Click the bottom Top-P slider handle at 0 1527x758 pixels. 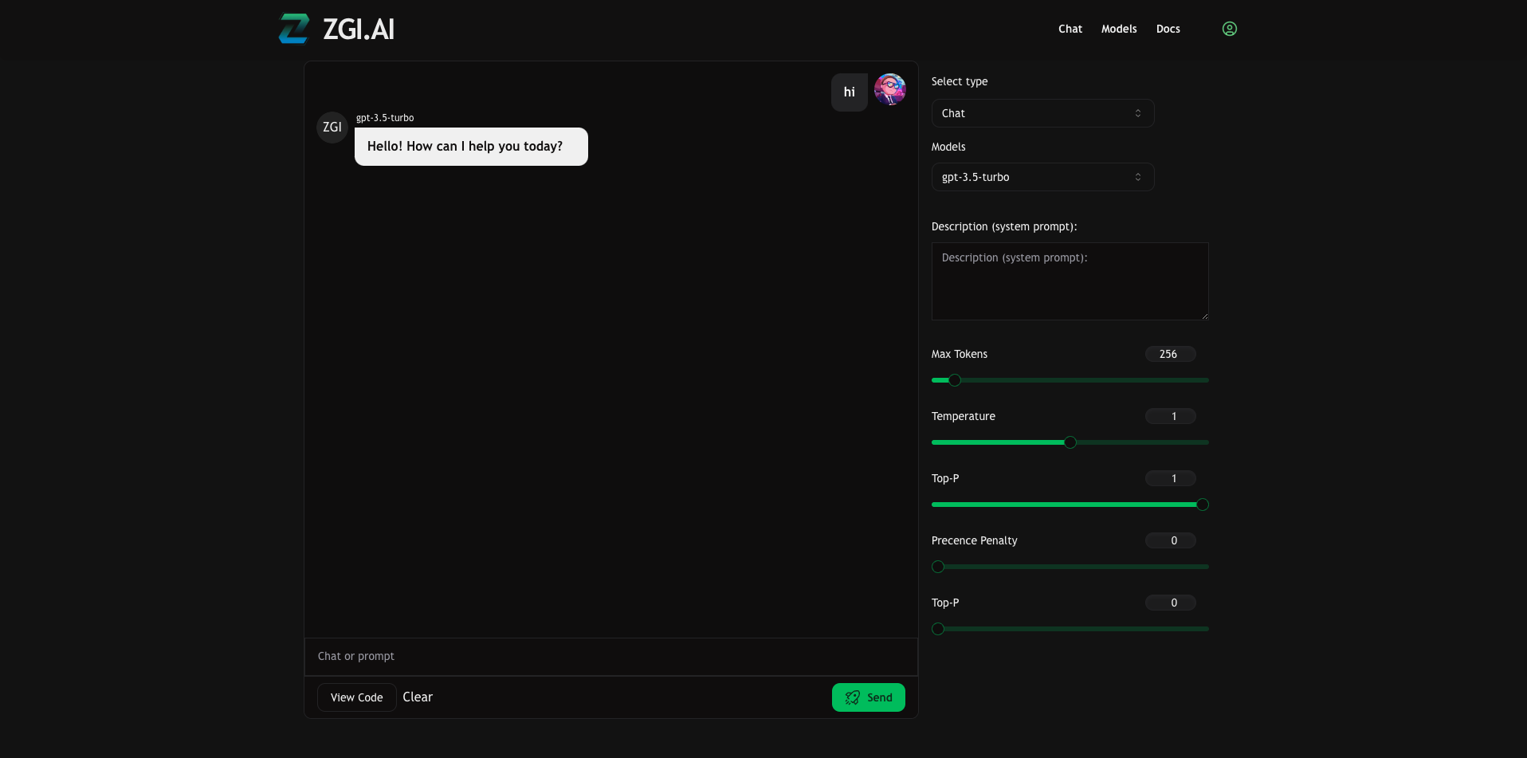click(x=938, y=629)
